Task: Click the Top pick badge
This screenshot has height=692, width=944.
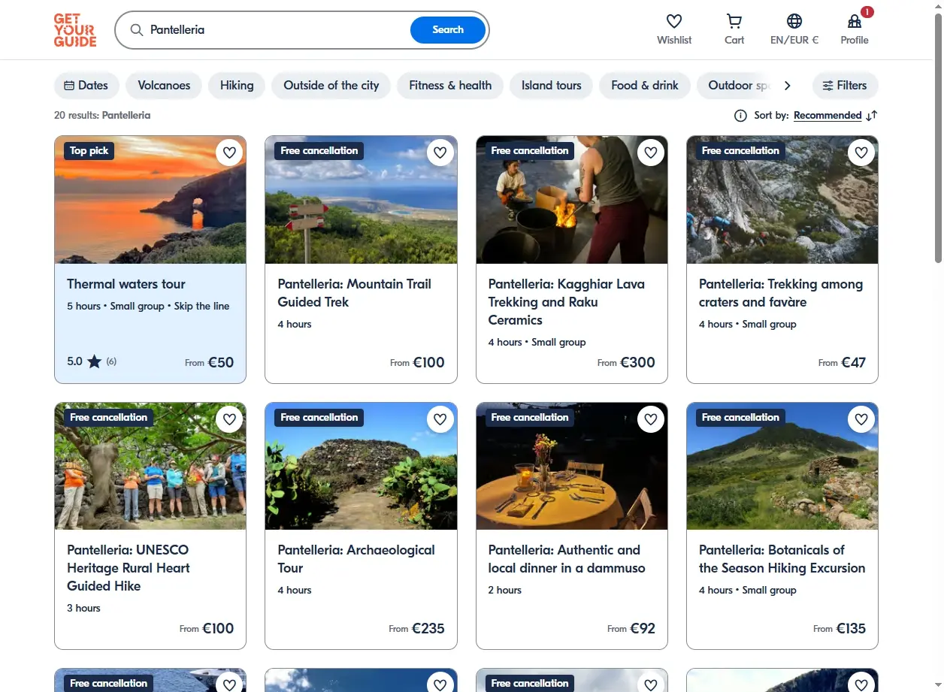Action: 89,151
